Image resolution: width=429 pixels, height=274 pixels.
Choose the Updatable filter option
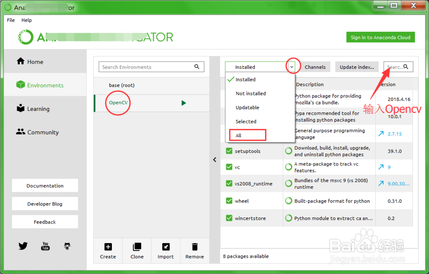coord(260,107)
